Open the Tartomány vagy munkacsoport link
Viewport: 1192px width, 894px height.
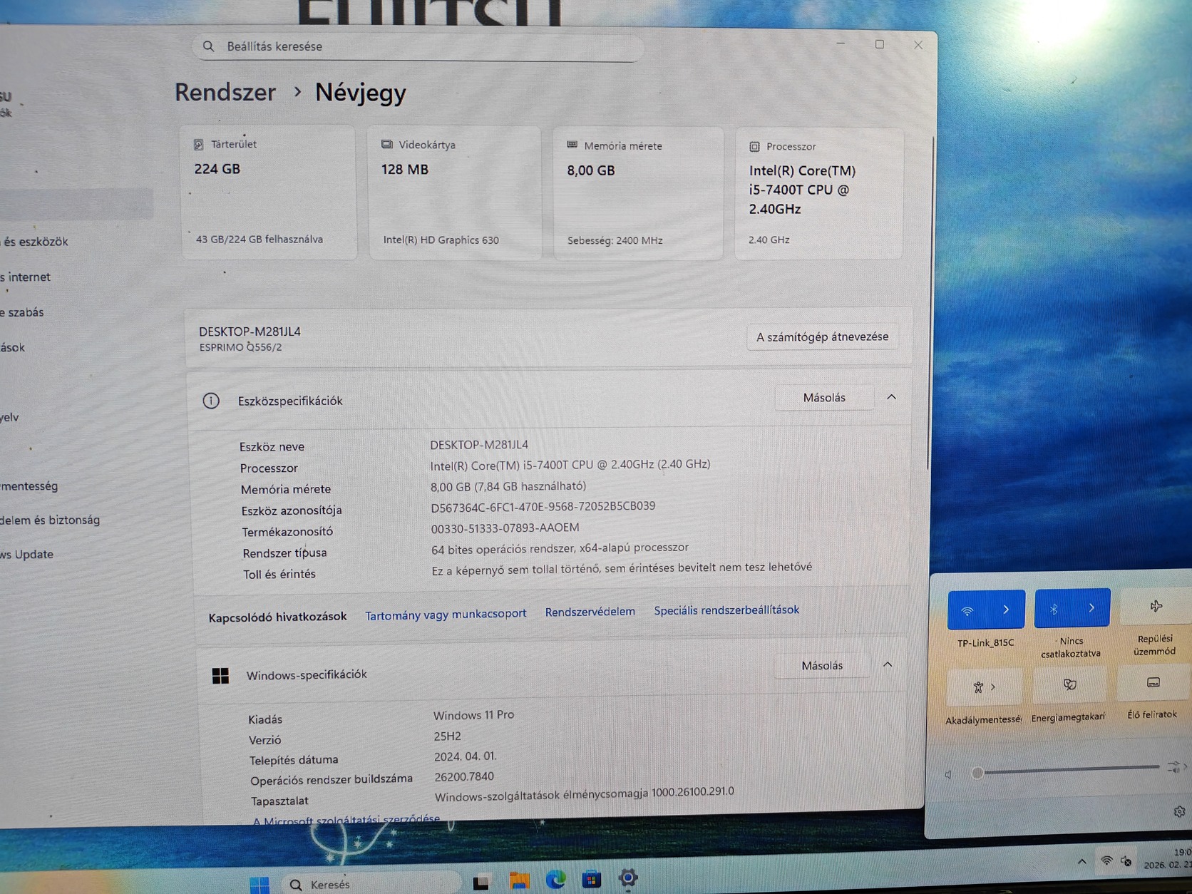(446, 614)
